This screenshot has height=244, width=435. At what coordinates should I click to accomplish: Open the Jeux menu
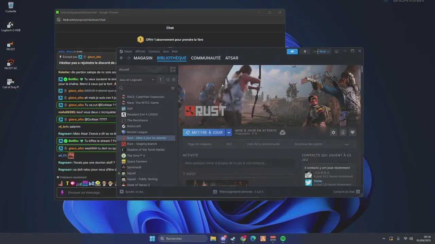tap(166, 52)
